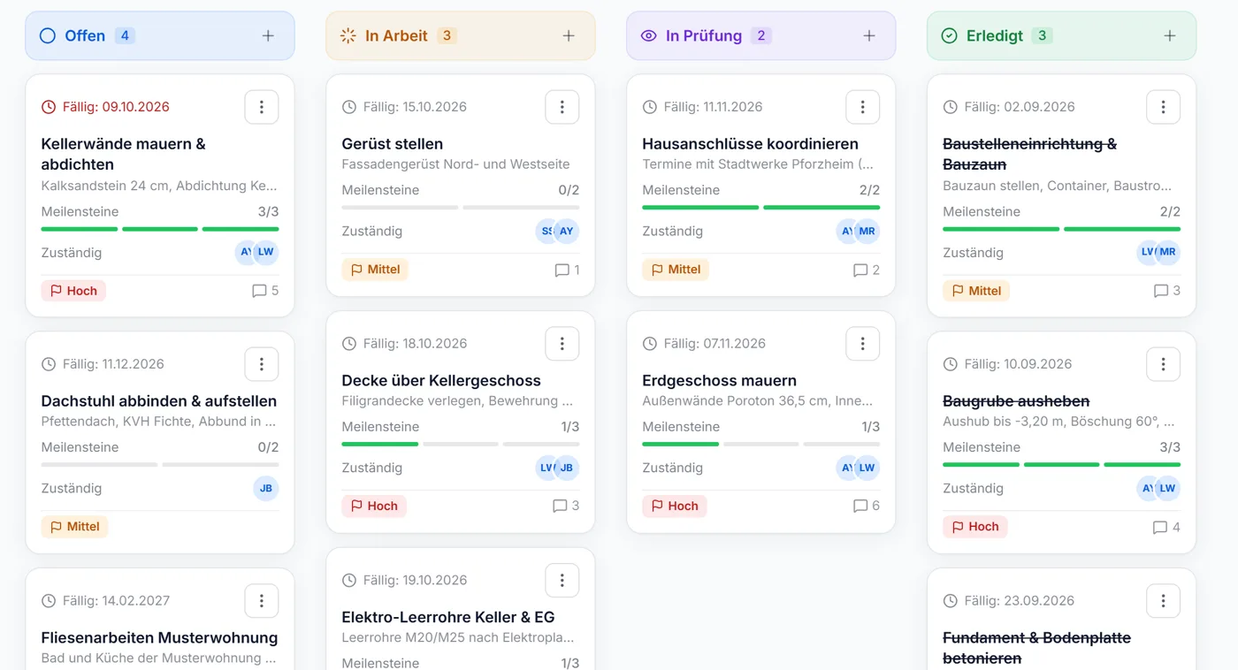View comments on Erdgeschoss mauern card
The height and width of the screenshot is (670, 1238).
click(x=867, y=506)
